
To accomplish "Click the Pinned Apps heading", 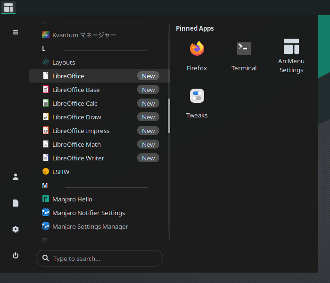I will (195, 28).
